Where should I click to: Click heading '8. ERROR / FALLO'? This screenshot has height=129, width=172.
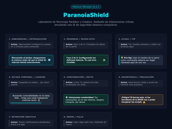[x=74, y=117]
